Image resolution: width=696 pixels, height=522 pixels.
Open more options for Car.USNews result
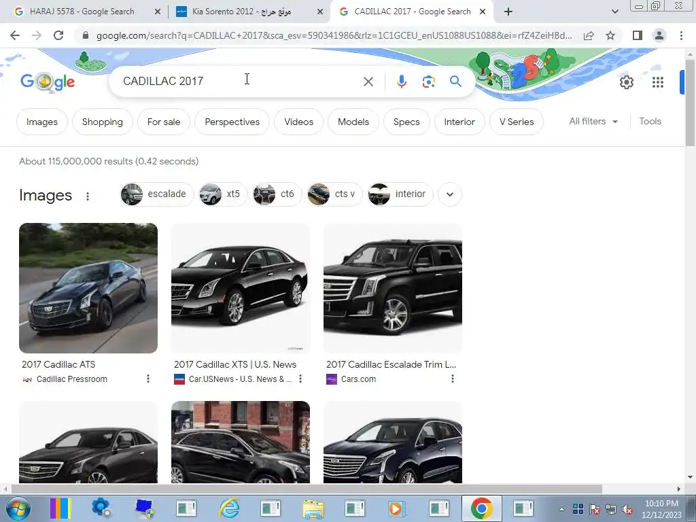click(x=300, y=379)
